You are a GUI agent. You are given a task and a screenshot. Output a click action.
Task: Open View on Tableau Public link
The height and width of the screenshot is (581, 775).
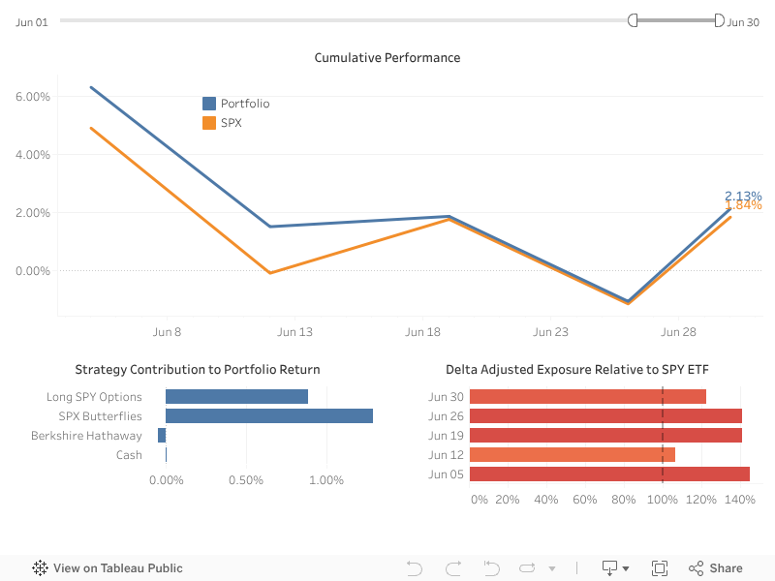coord(117,568)
